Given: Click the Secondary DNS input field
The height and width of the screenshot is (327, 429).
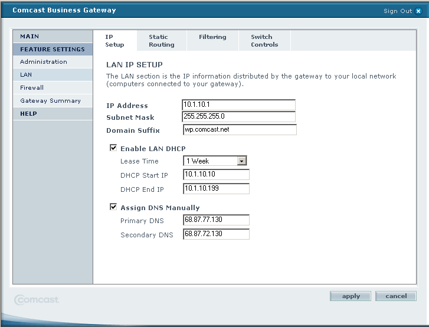Looking at the screenshot, I should pos(216,234).
